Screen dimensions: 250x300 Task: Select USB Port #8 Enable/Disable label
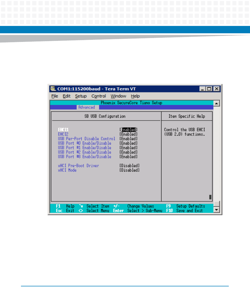85,157
